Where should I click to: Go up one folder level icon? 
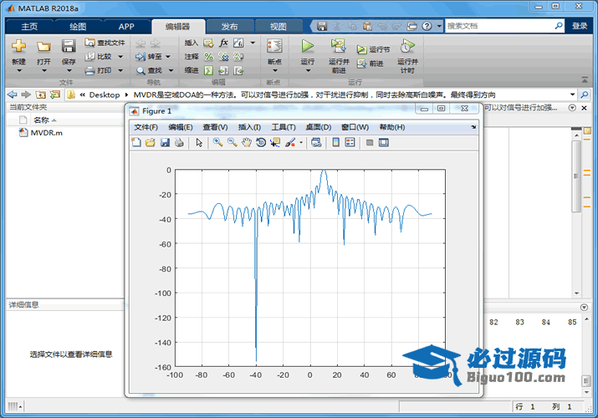pyautogui.click(x=40, y=94)
